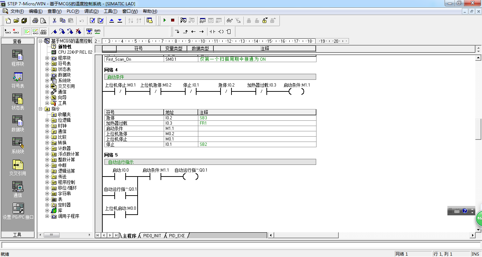Open a project using the open folder icon
Viewport: 482px width, 257px height.
[x=16, y=20]
